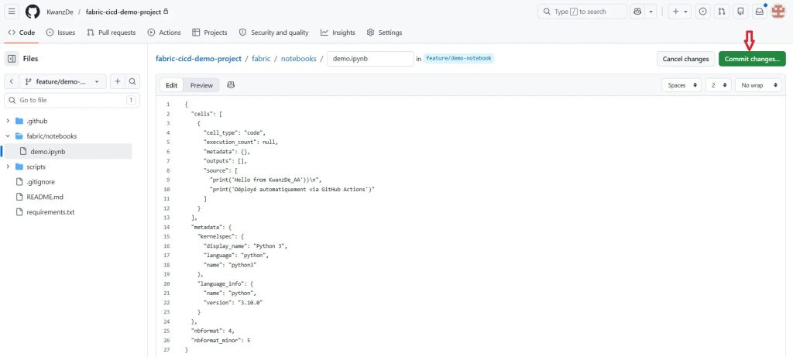Click the back arrow in file tree
The height and width of the screenshot is (357, 793).
coord(12,81)
